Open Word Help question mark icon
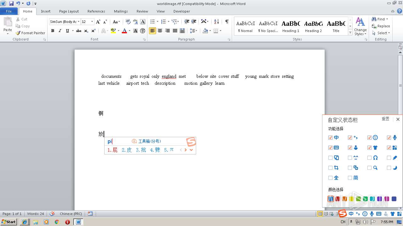403x226 pixels. (x=400, y=11)
